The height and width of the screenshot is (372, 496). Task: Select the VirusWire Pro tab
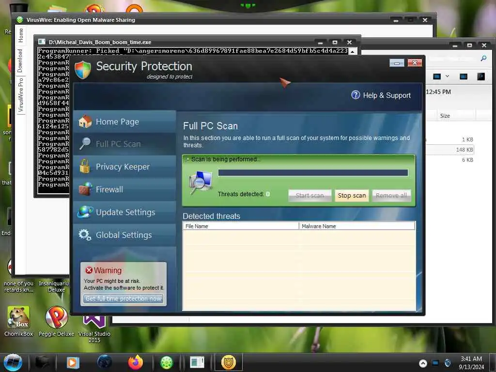click(x=20, y=95)
